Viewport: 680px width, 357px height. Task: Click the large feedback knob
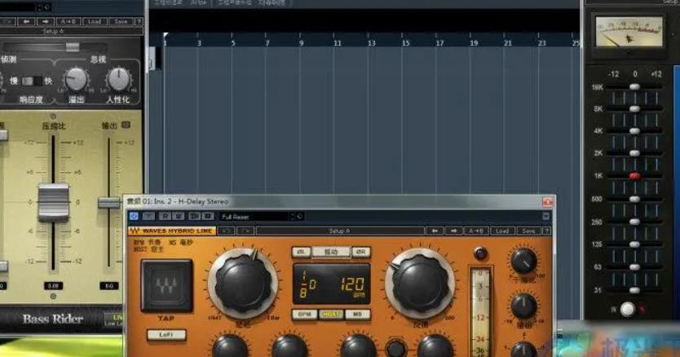(420, 284)
